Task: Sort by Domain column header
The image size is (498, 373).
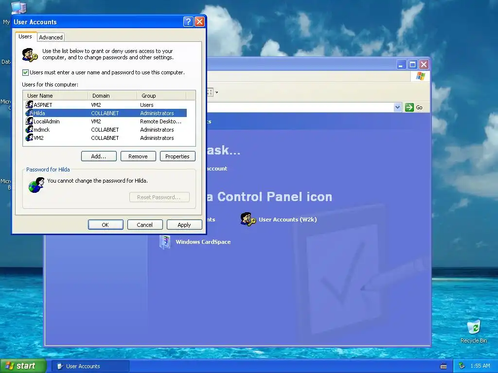Action: tap(112, 96)
